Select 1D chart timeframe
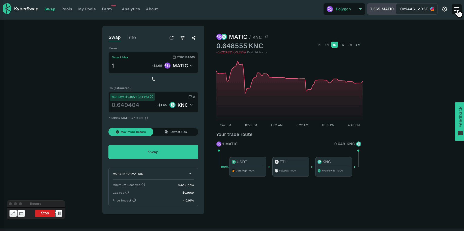Viewport: 464px width, 231px height. coord(334,45)
